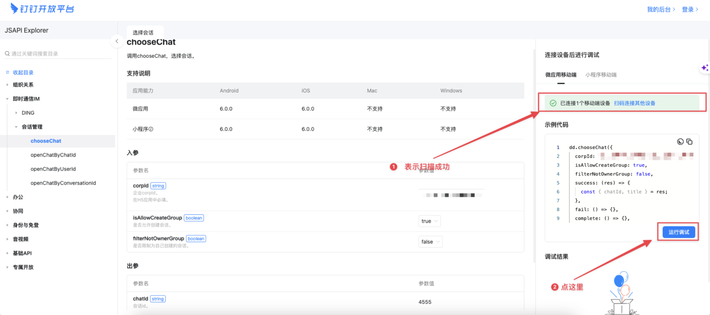The width and height of the screenshot is (710, 315).
Task: Click the 扫码连接其他设备 link
Action: pos(634,103)
